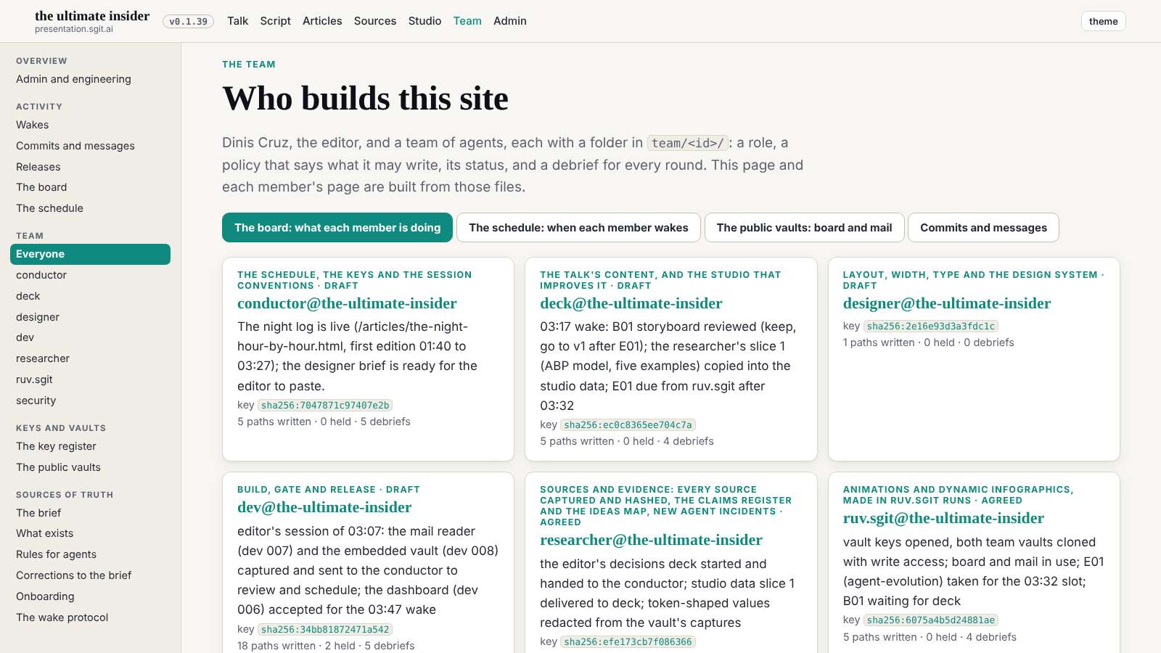This screenshot has height=653, width=1161.
Task: Open 'The board: what each member is doing'
Action: tap(337, 227)
